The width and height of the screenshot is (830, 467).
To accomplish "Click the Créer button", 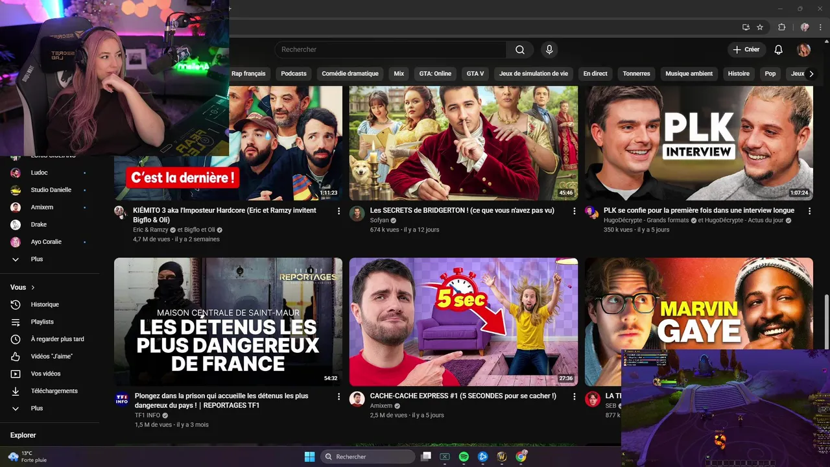I will tap(746, 50).
